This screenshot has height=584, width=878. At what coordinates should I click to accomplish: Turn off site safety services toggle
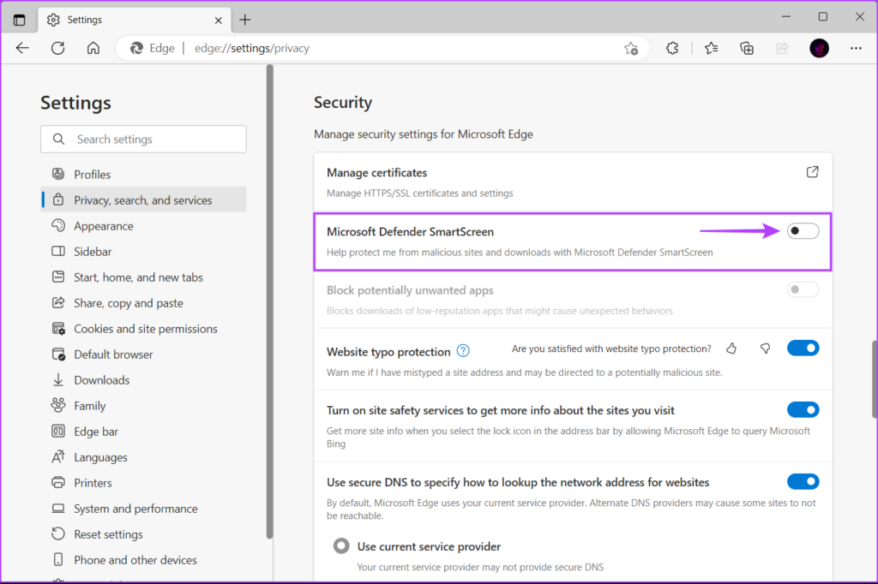point(803,410)
